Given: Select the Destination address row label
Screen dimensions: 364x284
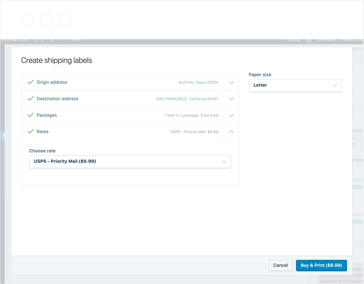Looking at the screenshot, I should click(x=58, y=99).
